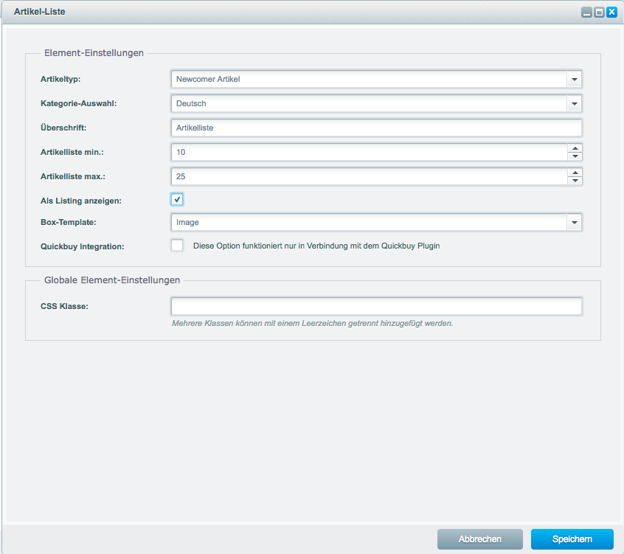This screenshot has height=554, width=624.
Task: Close the Artikel-Liste dialog with X icon
Action: click(x=611, y=12)
